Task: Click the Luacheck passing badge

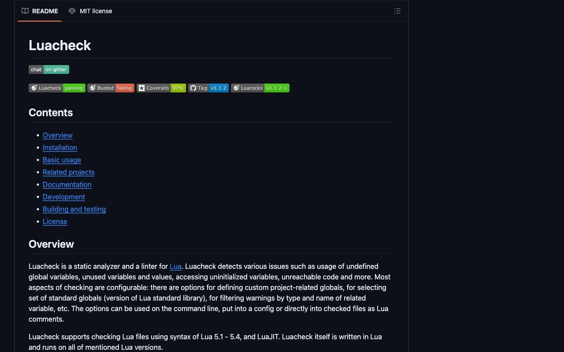Action: [x=57, y=88]
